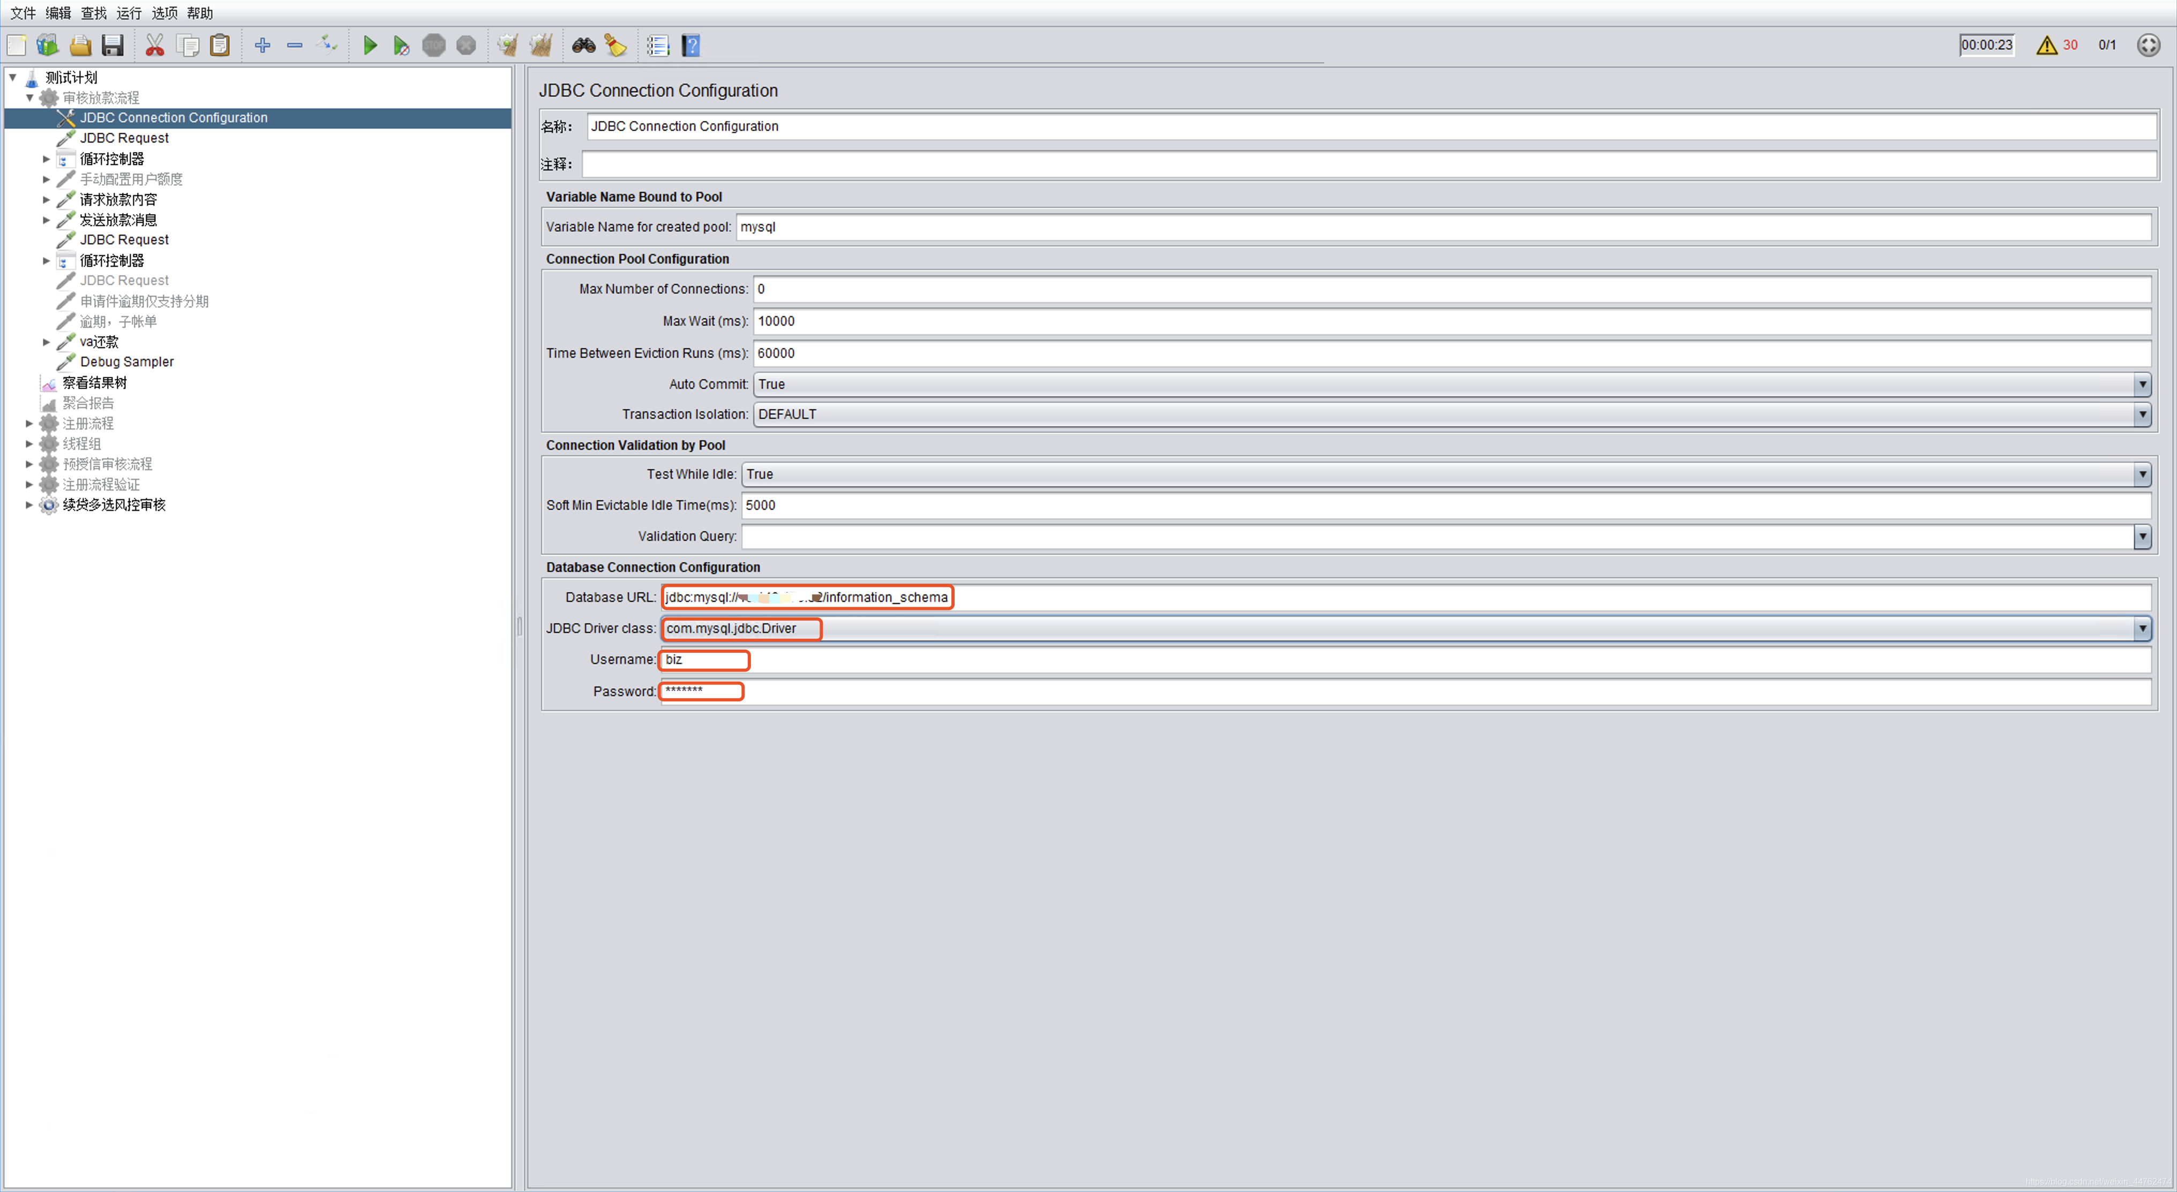
Task: Select the 注册流程验证 tree item
Action: click(x=101, y=484)
